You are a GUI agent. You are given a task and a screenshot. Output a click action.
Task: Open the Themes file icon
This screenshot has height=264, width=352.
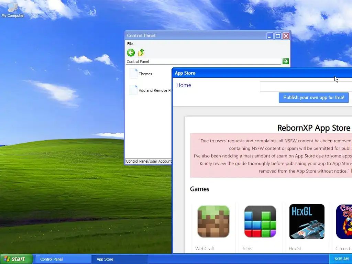point(133,74)
